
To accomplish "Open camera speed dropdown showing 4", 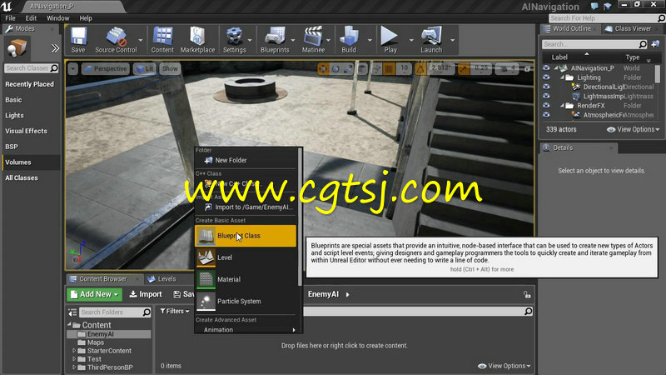I will [508, 69].
